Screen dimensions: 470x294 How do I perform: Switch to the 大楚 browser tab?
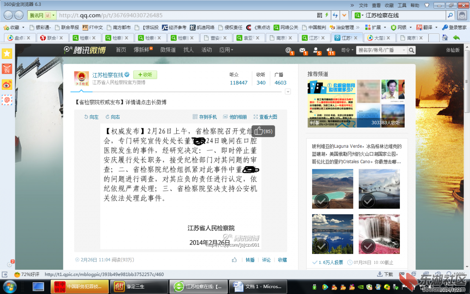coord(379,38)
